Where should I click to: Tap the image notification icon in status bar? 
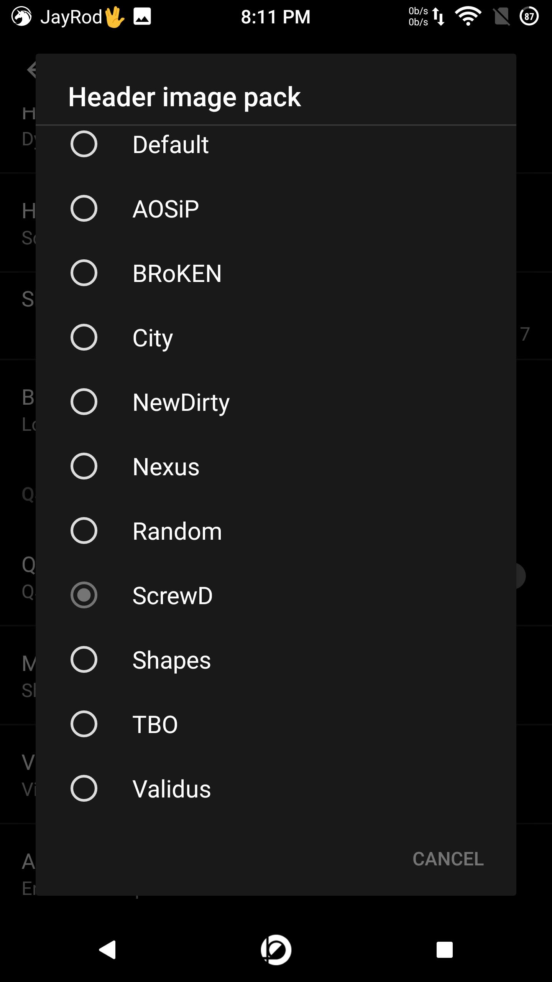(x=142, y=17)
